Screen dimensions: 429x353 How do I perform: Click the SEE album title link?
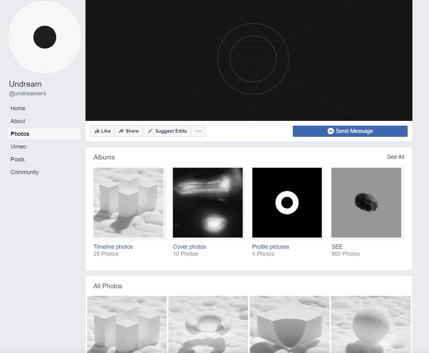pyautogui.click(x=337, y=247)
